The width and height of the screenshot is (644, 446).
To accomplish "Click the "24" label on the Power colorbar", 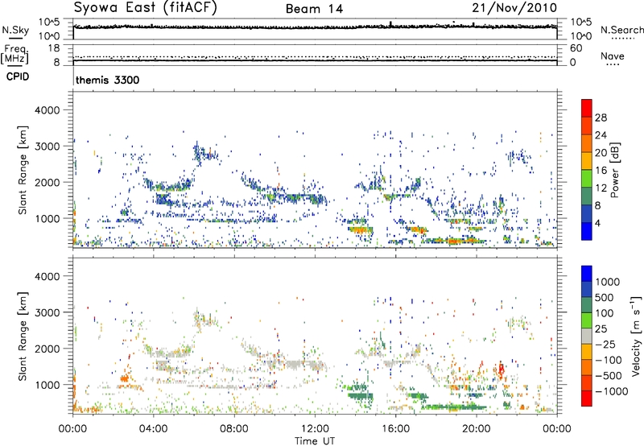I will click(601, 135).
